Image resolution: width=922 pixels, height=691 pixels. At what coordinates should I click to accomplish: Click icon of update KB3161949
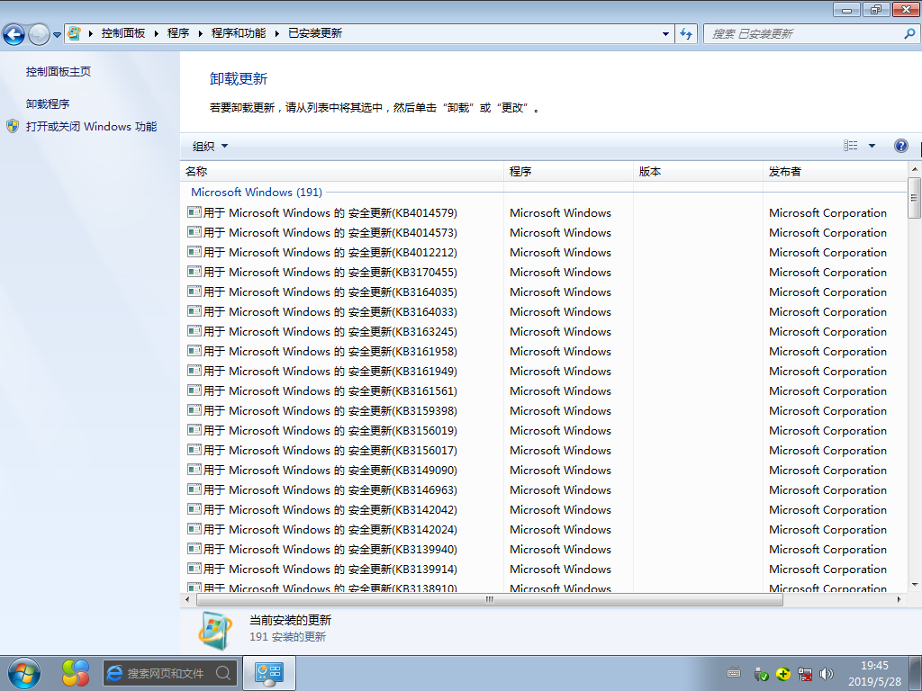tap(194, 370)
